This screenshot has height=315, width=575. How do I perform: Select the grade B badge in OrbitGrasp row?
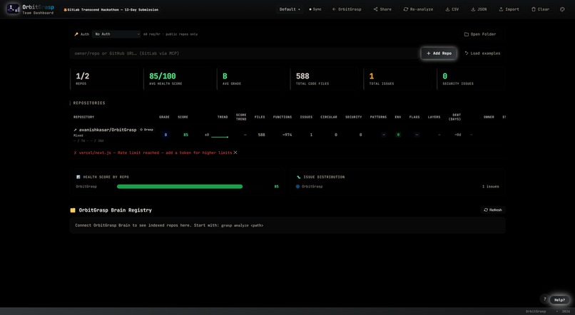point(166,135)
